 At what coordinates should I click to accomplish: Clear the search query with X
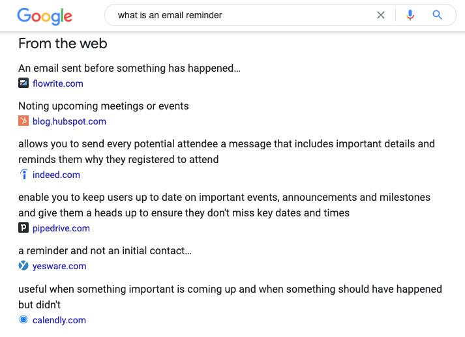[x=381, y=15]
